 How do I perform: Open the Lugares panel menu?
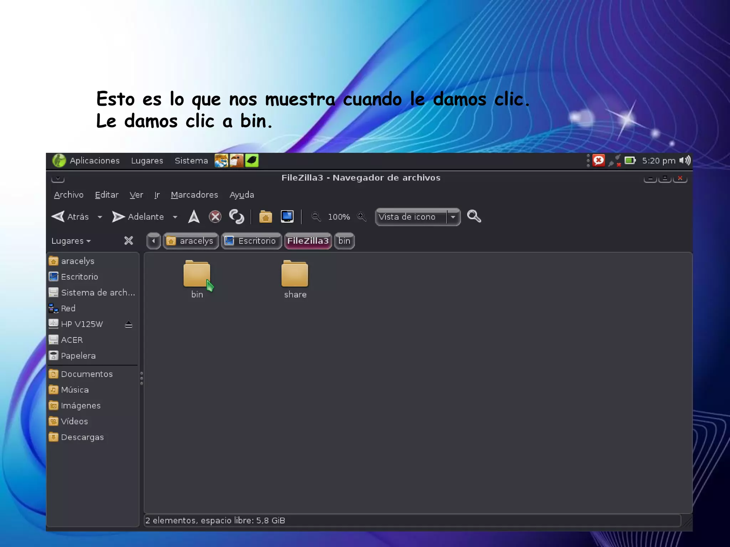(147, 161)
